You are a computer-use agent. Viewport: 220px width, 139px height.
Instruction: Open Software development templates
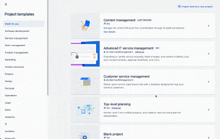[x=17, y=31]
